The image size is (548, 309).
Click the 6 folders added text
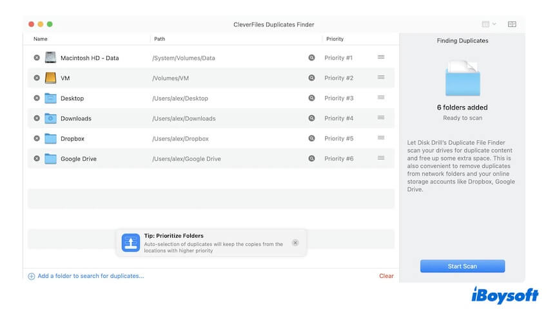pyautogui.click(x=462, y=108)
